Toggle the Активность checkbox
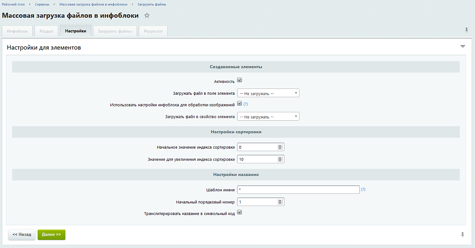 click(239, 80)
